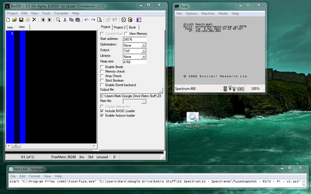Click the scissors cut icon
Viewport: 311px width, 194px height.
click(65, 20)
